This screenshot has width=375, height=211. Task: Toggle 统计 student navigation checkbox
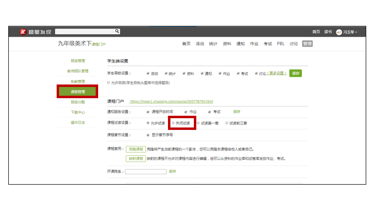click(166, 73)
